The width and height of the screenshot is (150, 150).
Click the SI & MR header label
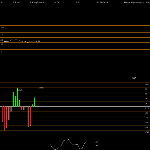16,2
